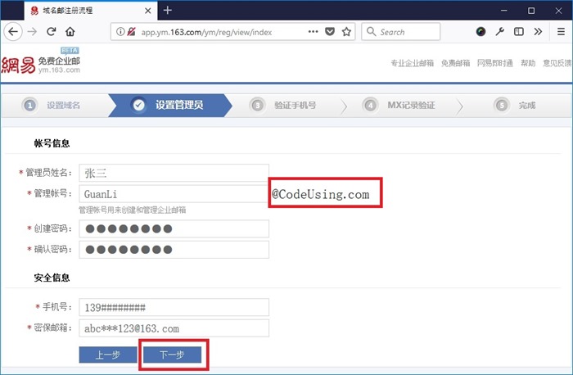Toggle the sidebar panel icon
This screenshot has width=573, height=375.
(518, 32)
